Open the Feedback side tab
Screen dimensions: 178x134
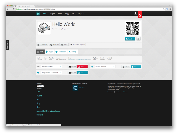[x=7, y=45]
